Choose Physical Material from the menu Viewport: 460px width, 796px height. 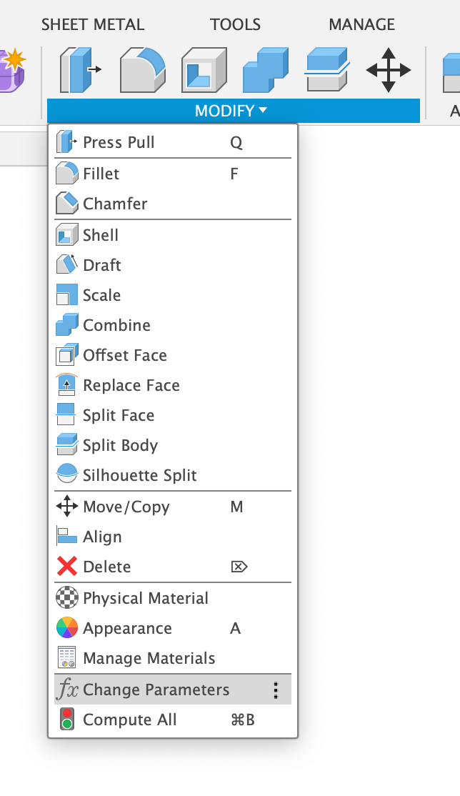pyautogui.click(x=146, y=598)
